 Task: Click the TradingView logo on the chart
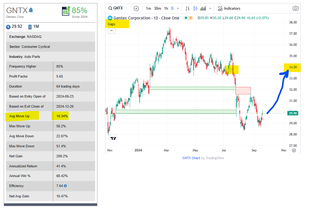pyautogui.click(x=113, y=139)
